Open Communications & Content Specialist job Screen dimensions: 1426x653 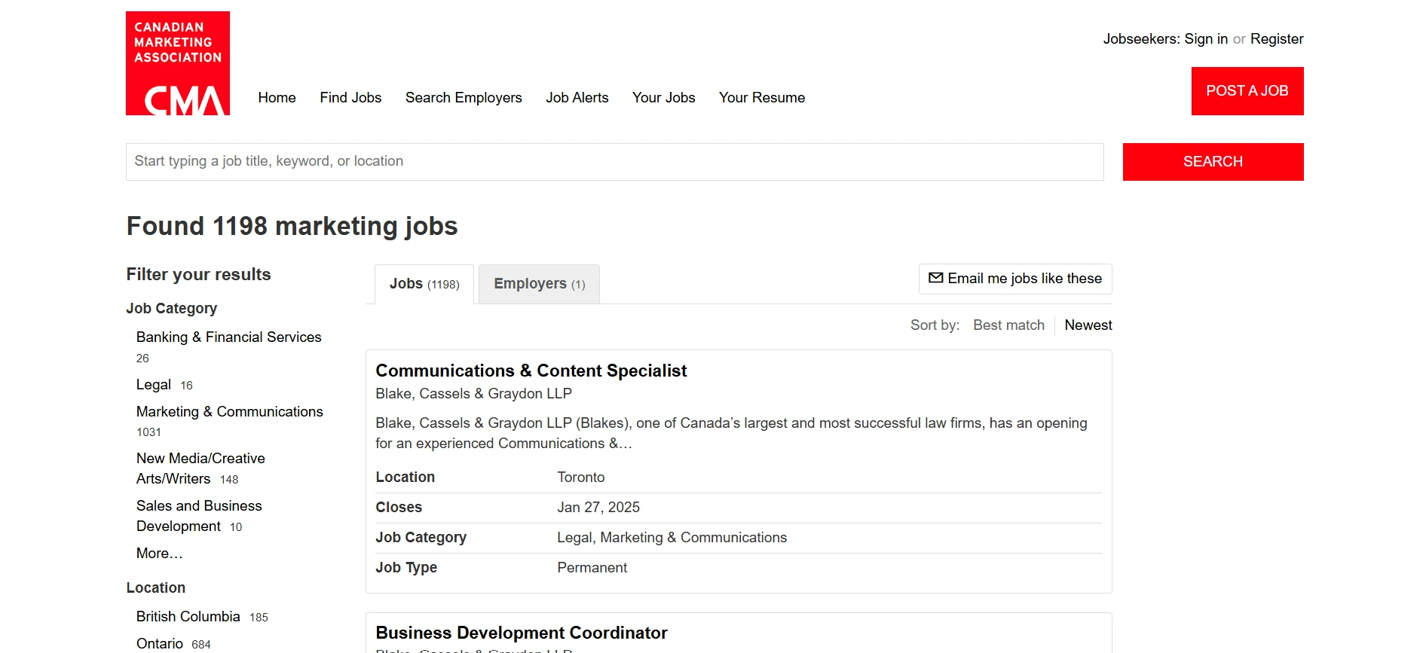click(x=531, y=371)
